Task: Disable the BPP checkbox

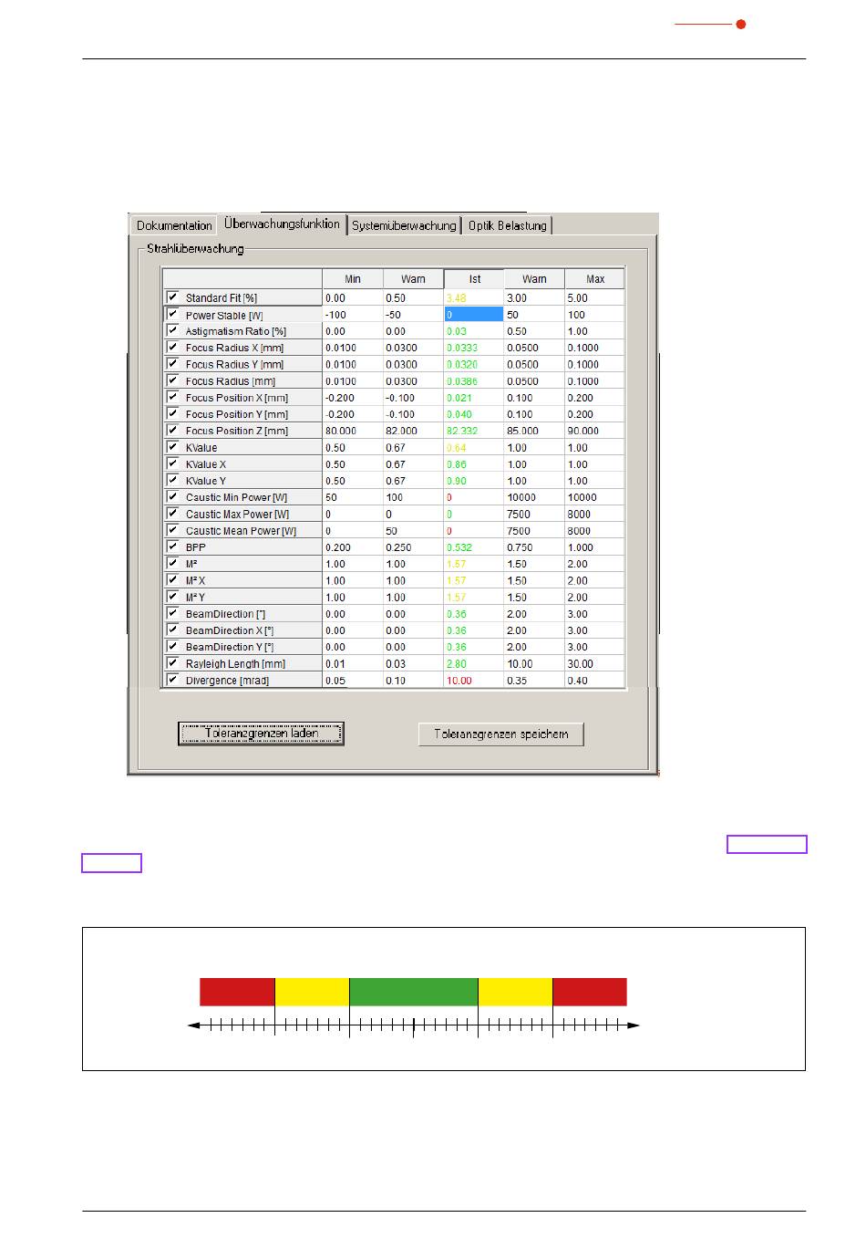Action: coord(172,546)
